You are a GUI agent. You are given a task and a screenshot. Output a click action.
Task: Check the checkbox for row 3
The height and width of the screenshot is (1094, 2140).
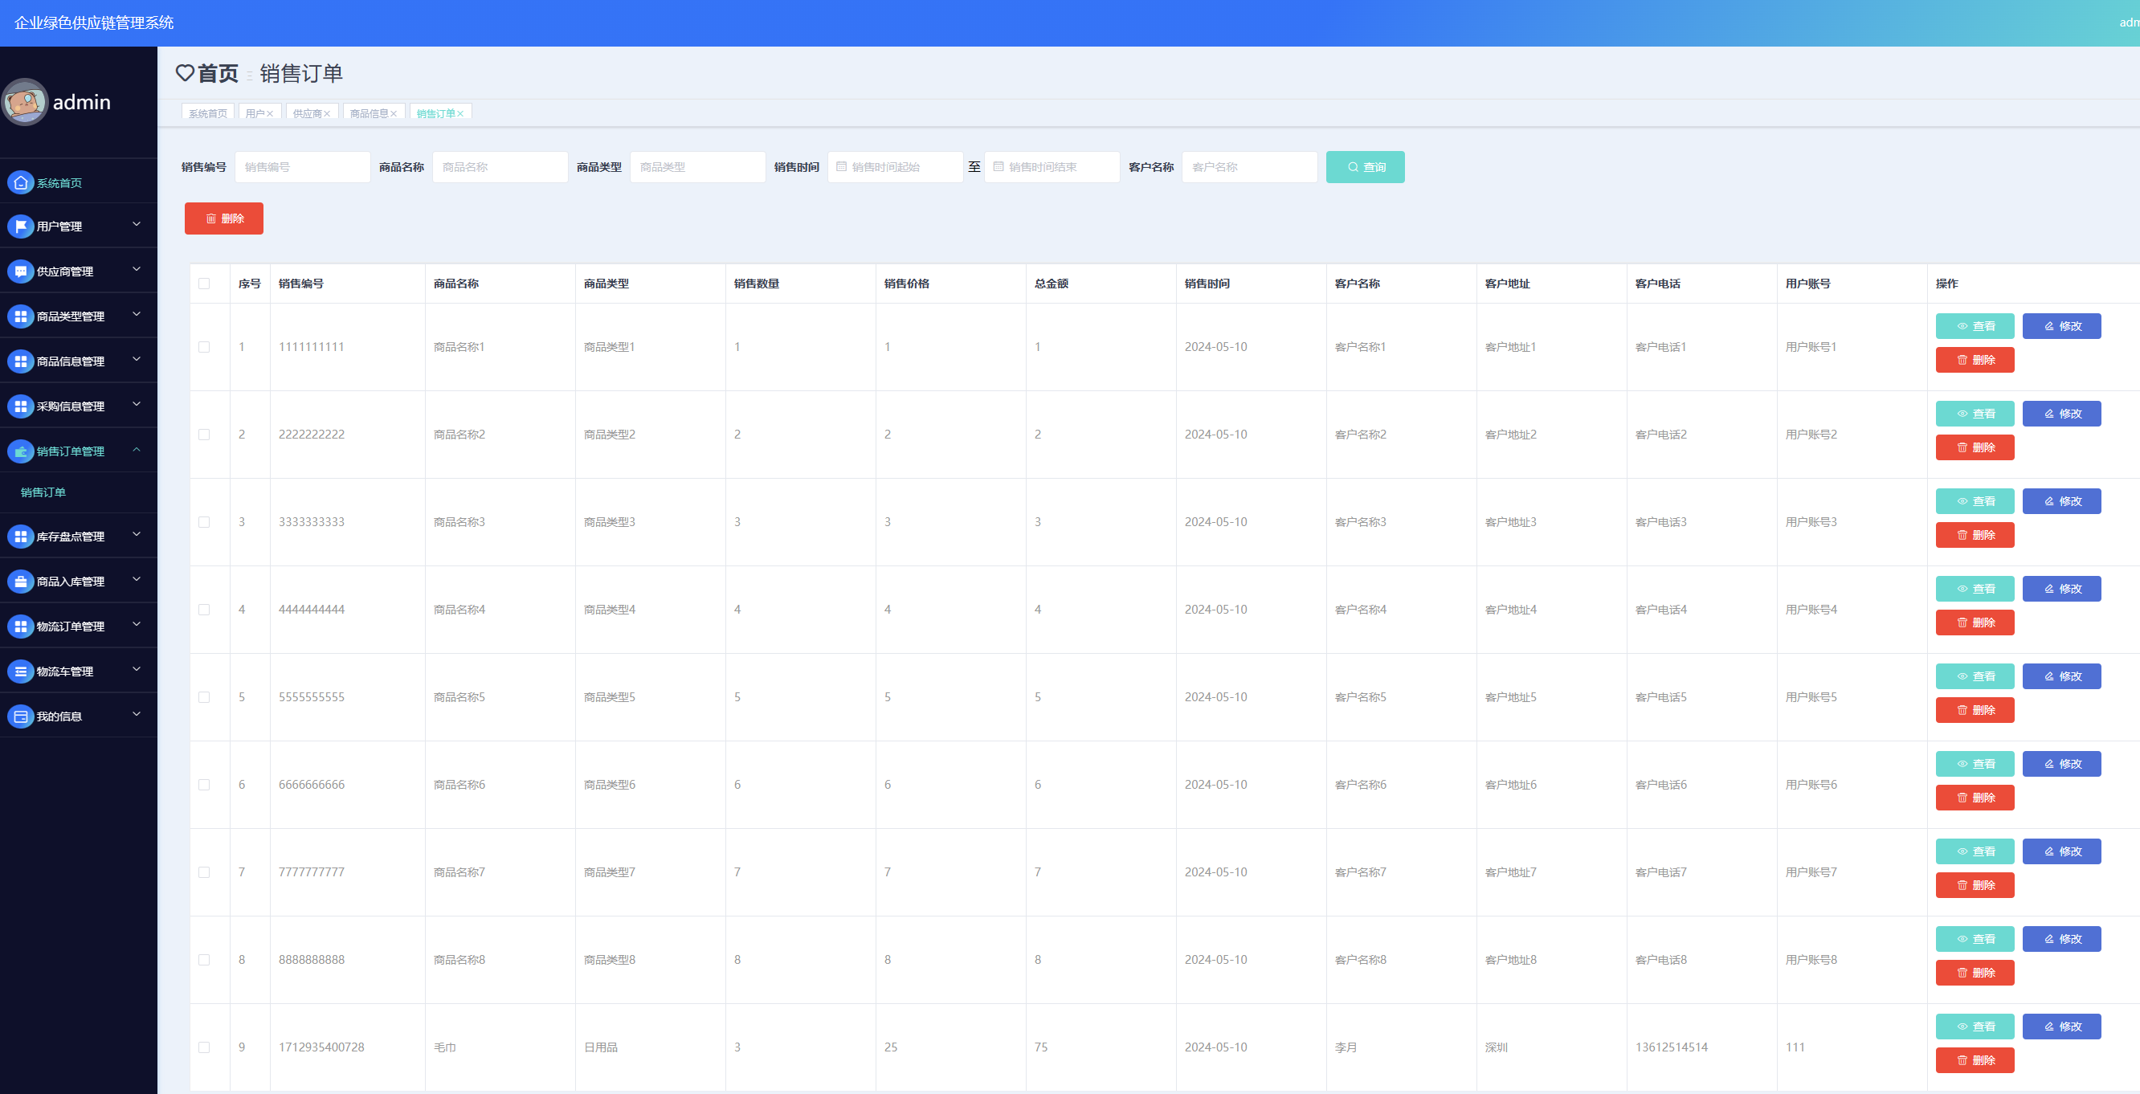pos(203,521)
